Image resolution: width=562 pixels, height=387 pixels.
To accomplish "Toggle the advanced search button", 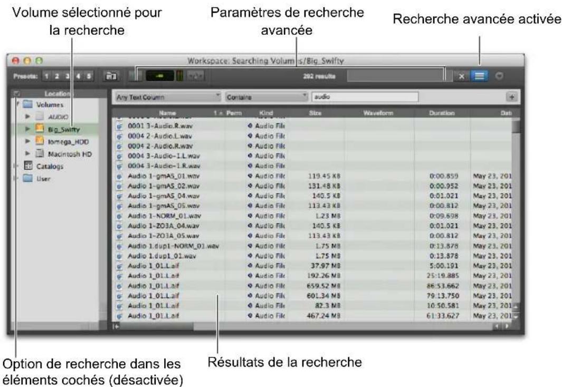I will pyautogui.click(x=479, y=76).
